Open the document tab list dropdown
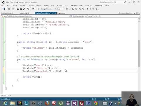141x106 pixels. [x=139, y=13]
